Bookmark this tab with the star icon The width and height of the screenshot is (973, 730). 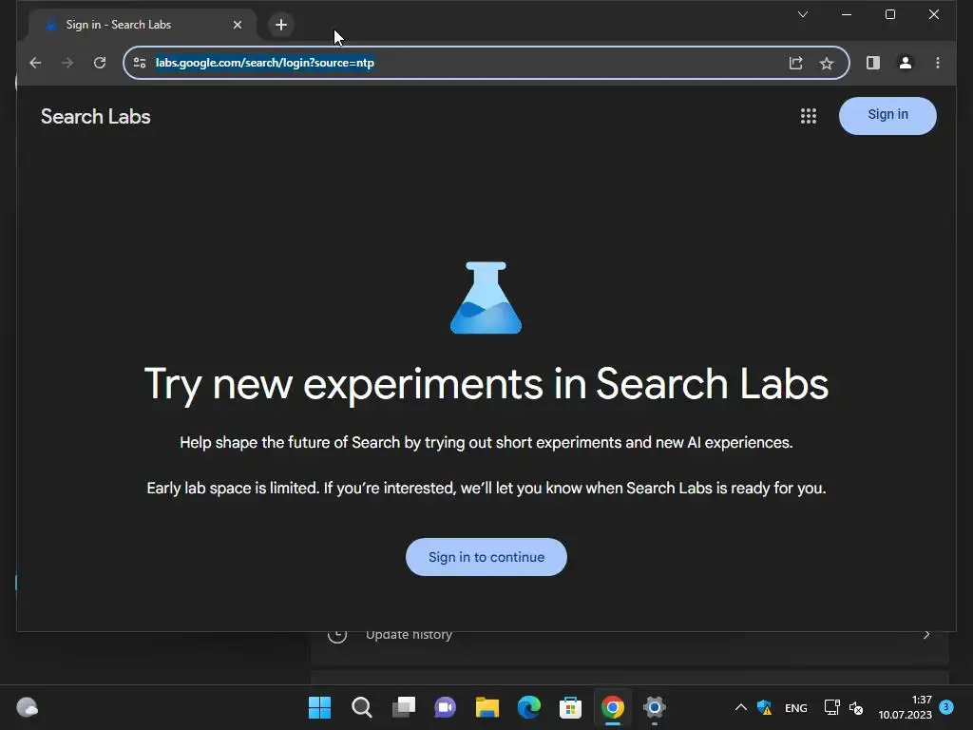[827, 63]
